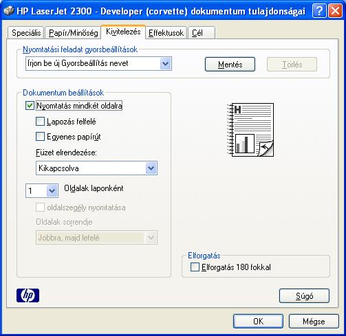
Task: Cancel with the Mégse button
Action: pos(314,321)
